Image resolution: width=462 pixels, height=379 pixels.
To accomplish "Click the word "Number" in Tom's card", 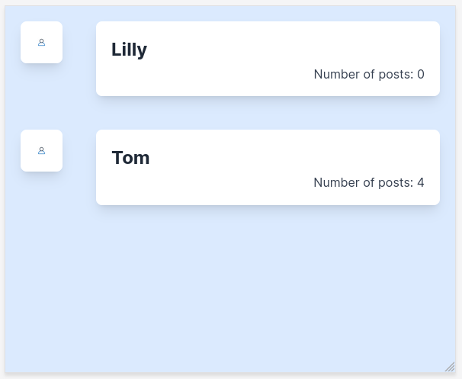I will click(x=336, y=182).
